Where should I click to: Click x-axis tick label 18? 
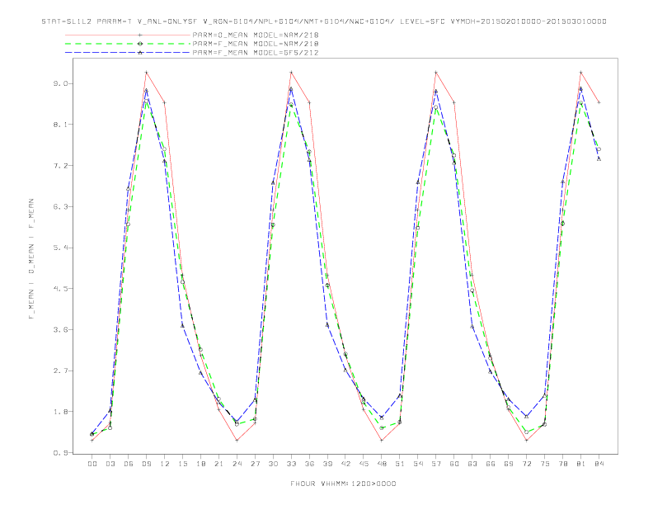(x=200, y=464)
